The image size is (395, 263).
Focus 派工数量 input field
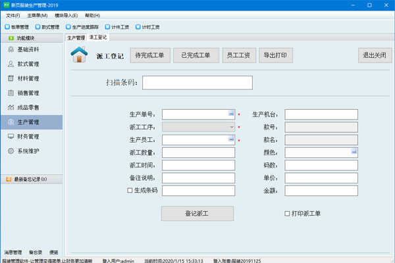coord(199,153)
